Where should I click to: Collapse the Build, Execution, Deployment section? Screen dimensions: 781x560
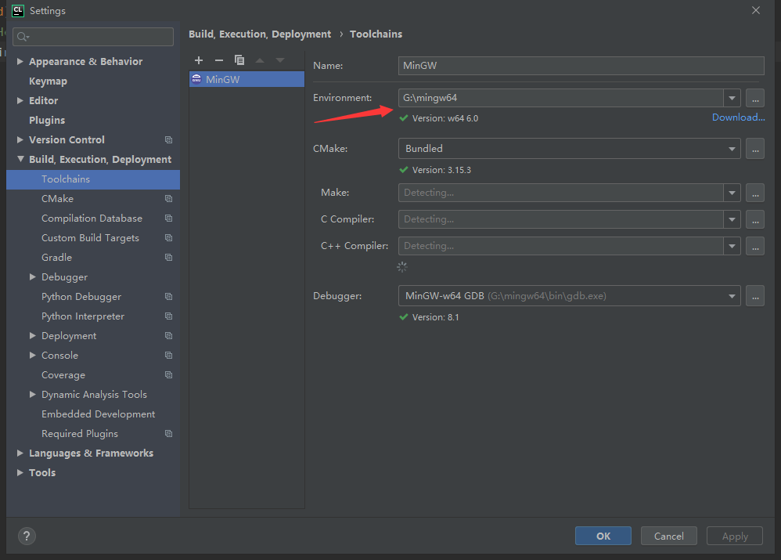pyautogui.click(x=20, y=159)
